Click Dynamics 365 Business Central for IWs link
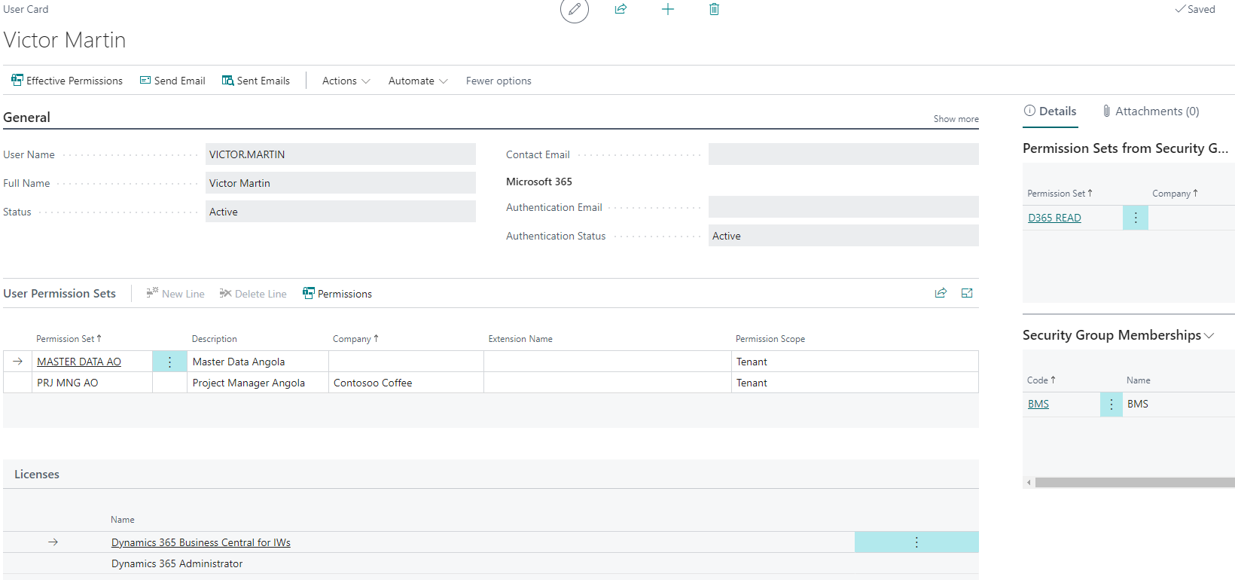Image resolution: width=1235 pixels, height=580 pixels. (x=201, y=542)
